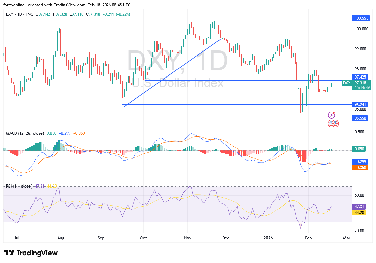The image size is (376, 263).
Task: Click the 100.555 resistance price button
Action: pos(360,18)
